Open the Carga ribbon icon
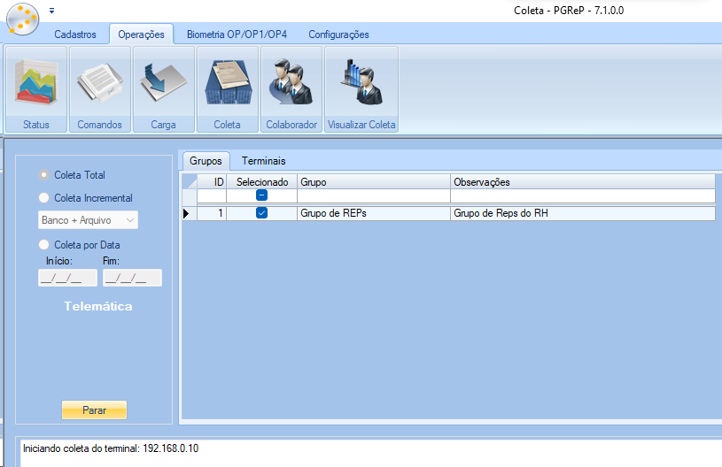This screenshot has width=722, height=467. click(163, 88)
